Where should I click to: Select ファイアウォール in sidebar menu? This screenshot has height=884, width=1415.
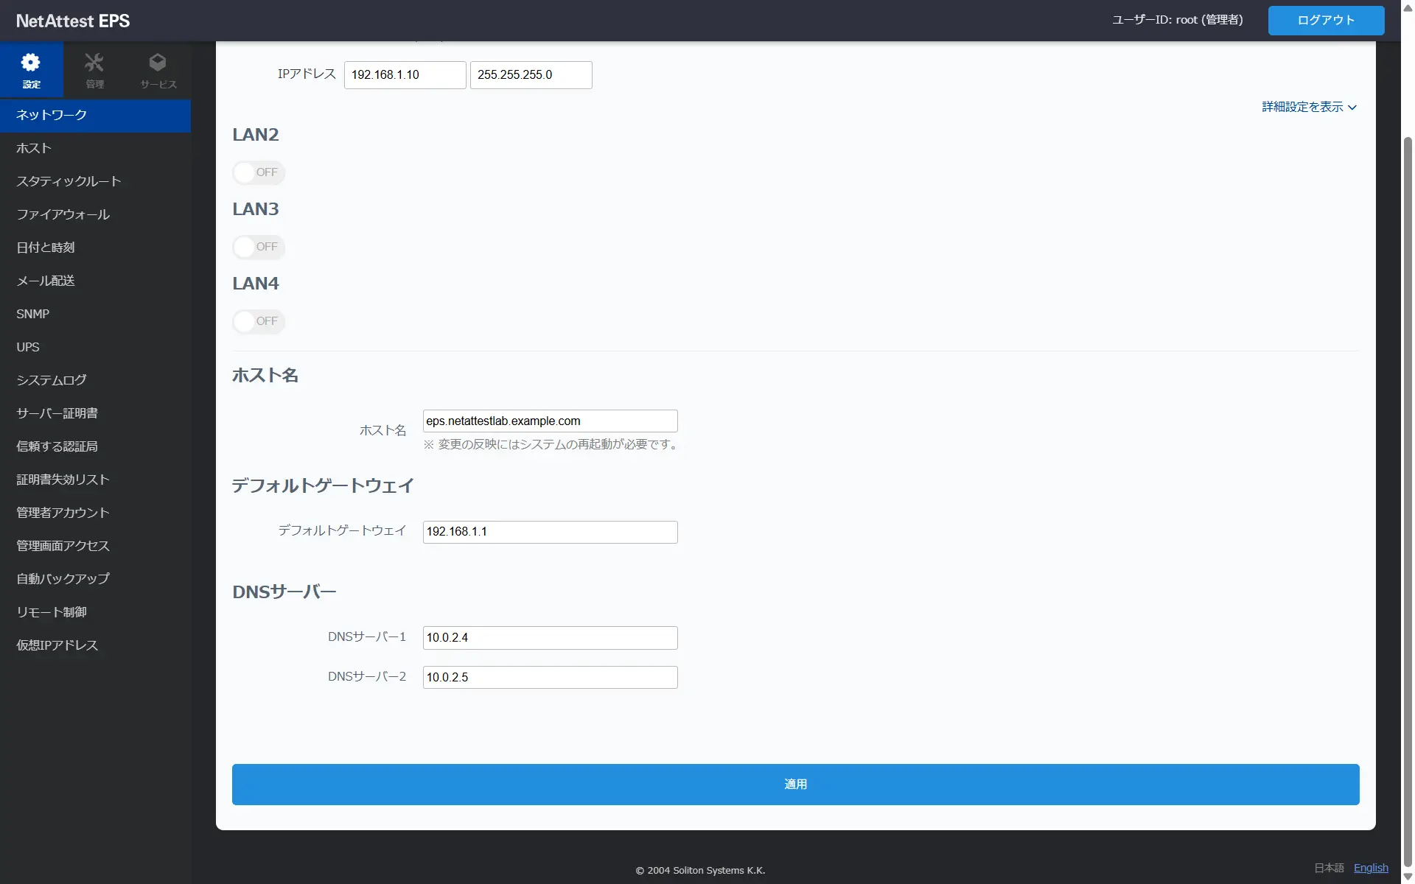63,214
